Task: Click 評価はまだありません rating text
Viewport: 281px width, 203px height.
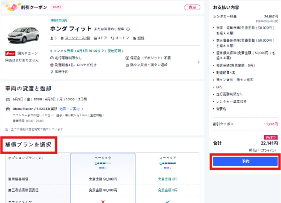Action: click(x=22, y=60)
